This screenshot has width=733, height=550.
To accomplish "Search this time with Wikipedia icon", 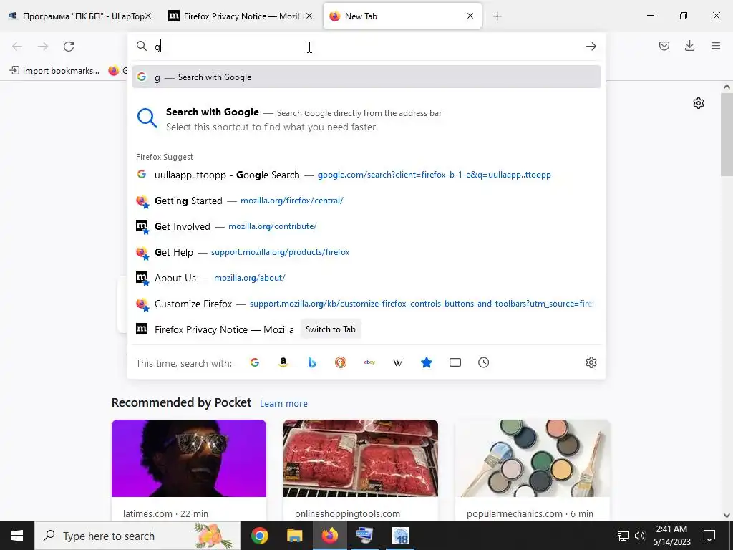I will (x=398, y=362).
